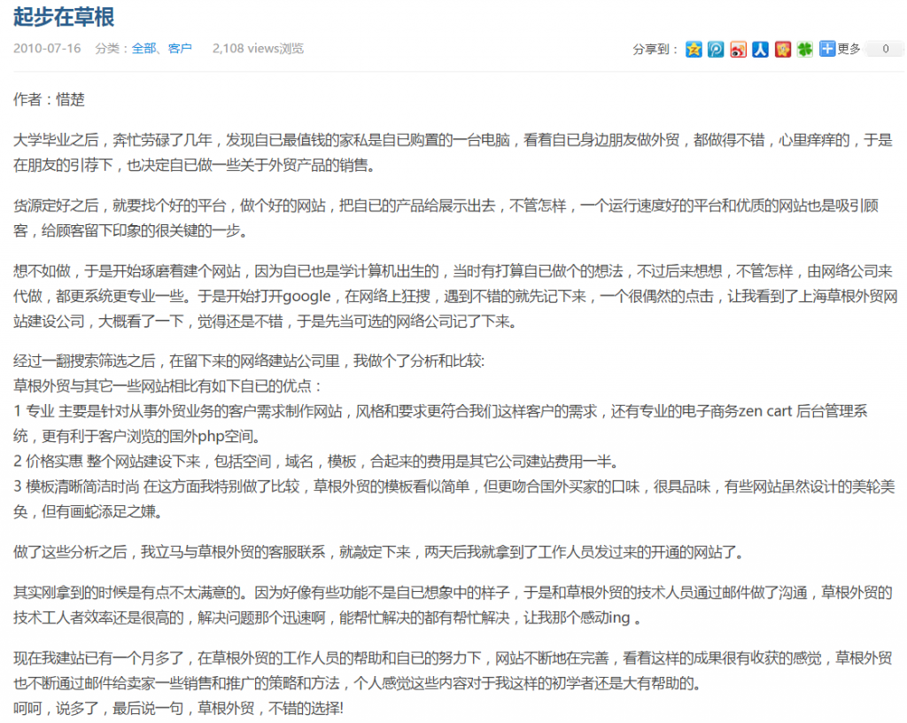
Task: Click the line starting 想不如做，于是开始琢磨
Action: coord(453,271)
